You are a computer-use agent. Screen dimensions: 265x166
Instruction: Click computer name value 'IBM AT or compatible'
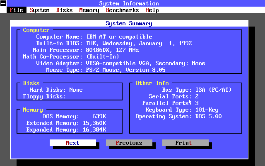[119, 37]
